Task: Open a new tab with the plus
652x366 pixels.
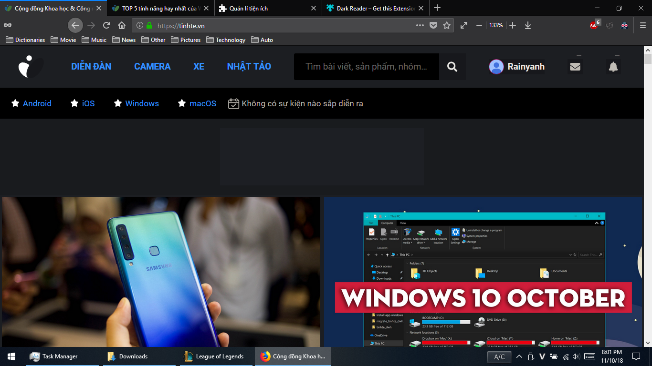Action: tap(437, 8)
